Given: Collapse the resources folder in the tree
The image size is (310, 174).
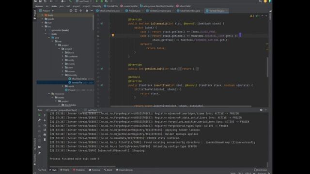Looking at the screenshot, I should pos(49,94).
